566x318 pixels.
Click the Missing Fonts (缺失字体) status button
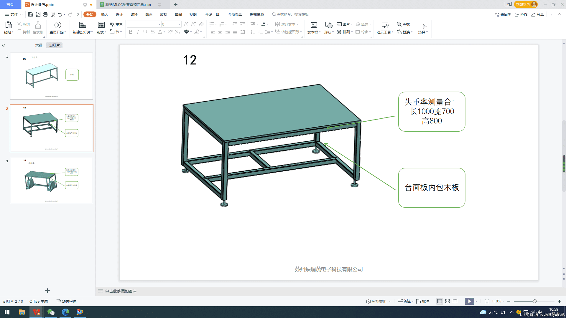click(67, 301)
